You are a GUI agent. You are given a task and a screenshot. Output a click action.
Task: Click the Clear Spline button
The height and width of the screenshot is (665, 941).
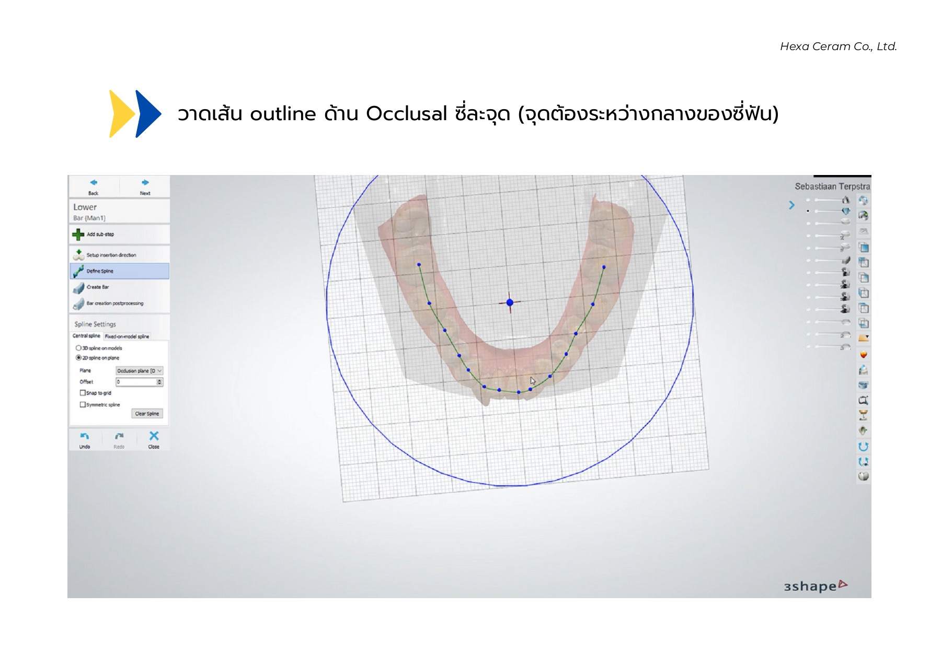[147, 414]
